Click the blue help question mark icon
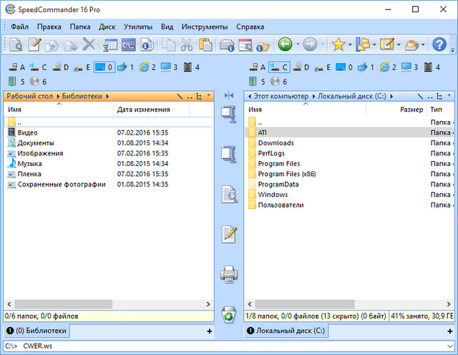This screenshot has width=458, height=355. pyautogui.click(x=439, y=44)
